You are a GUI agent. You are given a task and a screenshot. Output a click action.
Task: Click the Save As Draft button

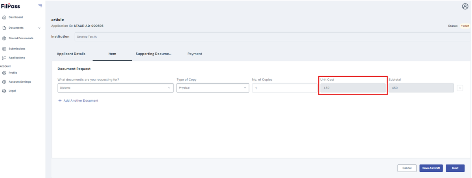click(431, 168)
